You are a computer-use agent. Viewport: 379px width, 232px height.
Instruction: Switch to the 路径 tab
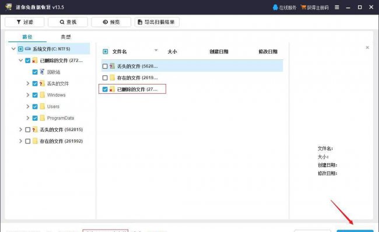tap(27, 37)
